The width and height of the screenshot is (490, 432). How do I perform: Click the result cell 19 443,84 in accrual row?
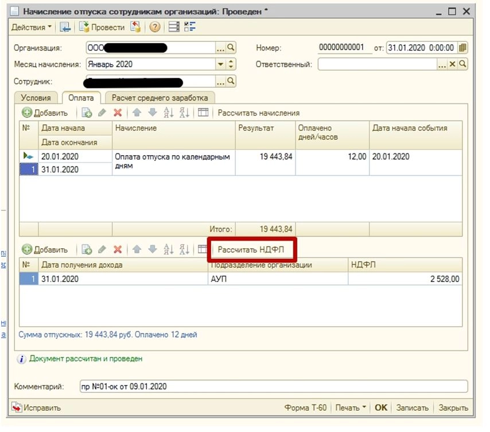[x=265, y=163]
